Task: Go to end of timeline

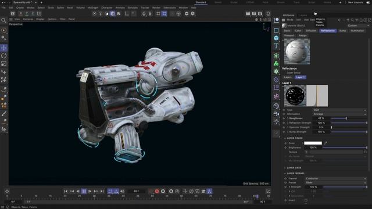Action: [102, 191]
